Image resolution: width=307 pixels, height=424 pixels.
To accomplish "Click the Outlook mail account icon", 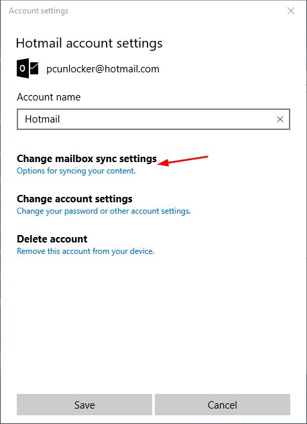I will [x=27, y=68].
